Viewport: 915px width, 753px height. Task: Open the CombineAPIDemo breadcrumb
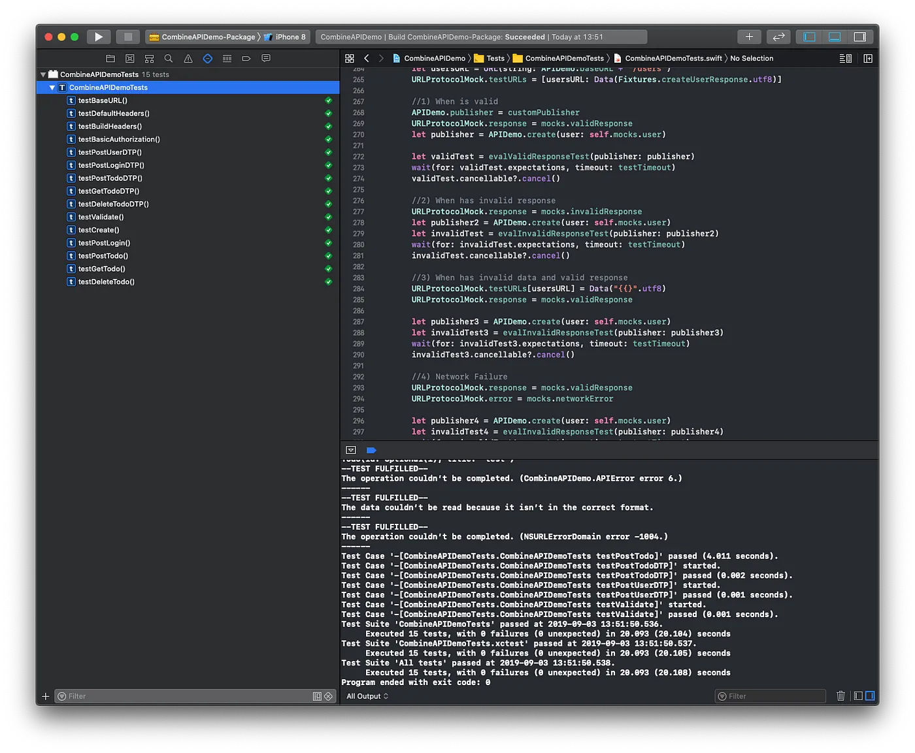click(x=429, y=58)
